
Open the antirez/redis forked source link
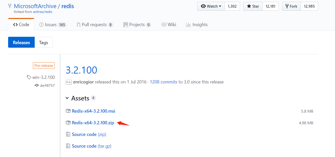(x=43, y=12)
